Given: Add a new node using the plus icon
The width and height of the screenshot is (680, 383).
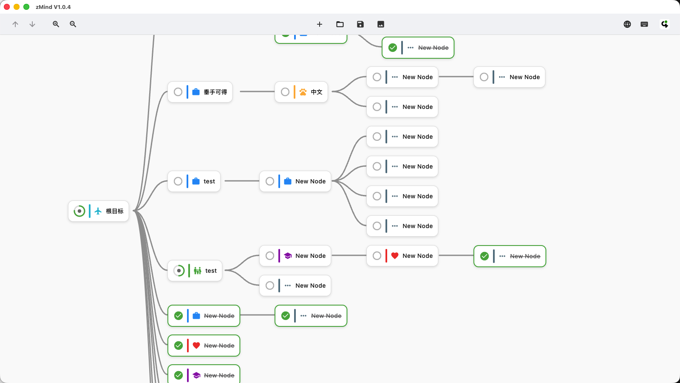Looking at the screenshot, I should (x=320, y=24).
